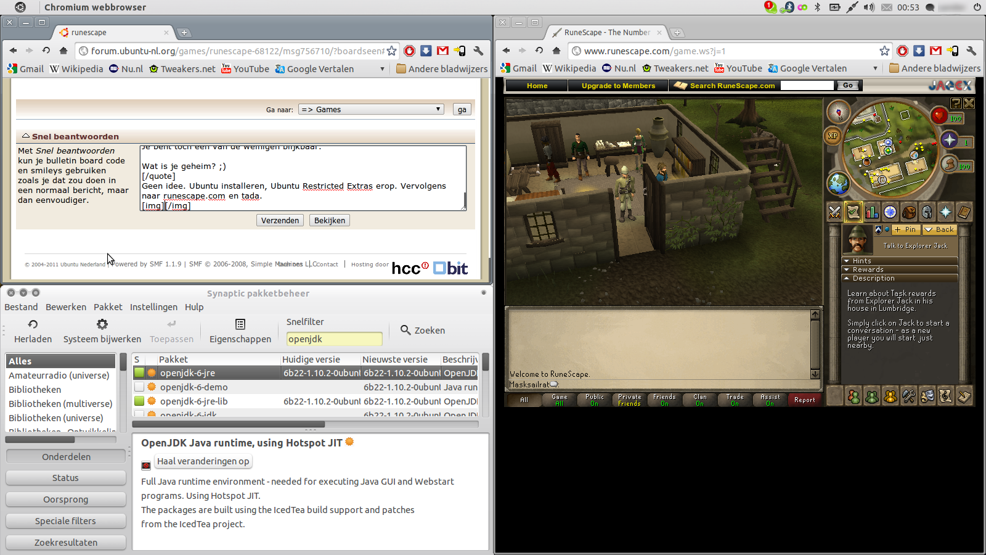Open the Notes tab icon

[964, 397]
